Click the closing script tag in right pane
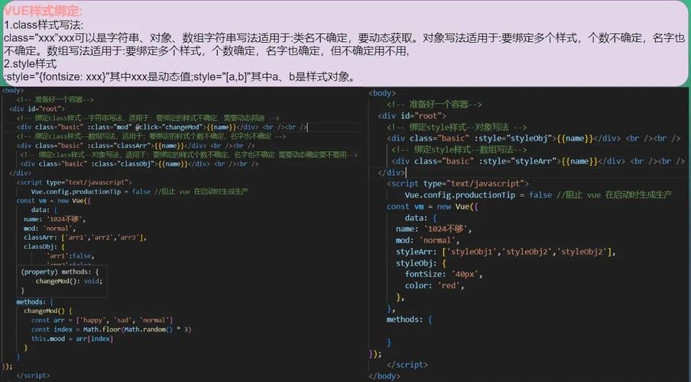691x382 pixels. tap(407, 365)
